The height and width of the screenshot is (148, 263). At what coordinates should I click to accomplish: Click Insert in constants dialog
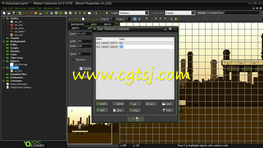point(102,104)
